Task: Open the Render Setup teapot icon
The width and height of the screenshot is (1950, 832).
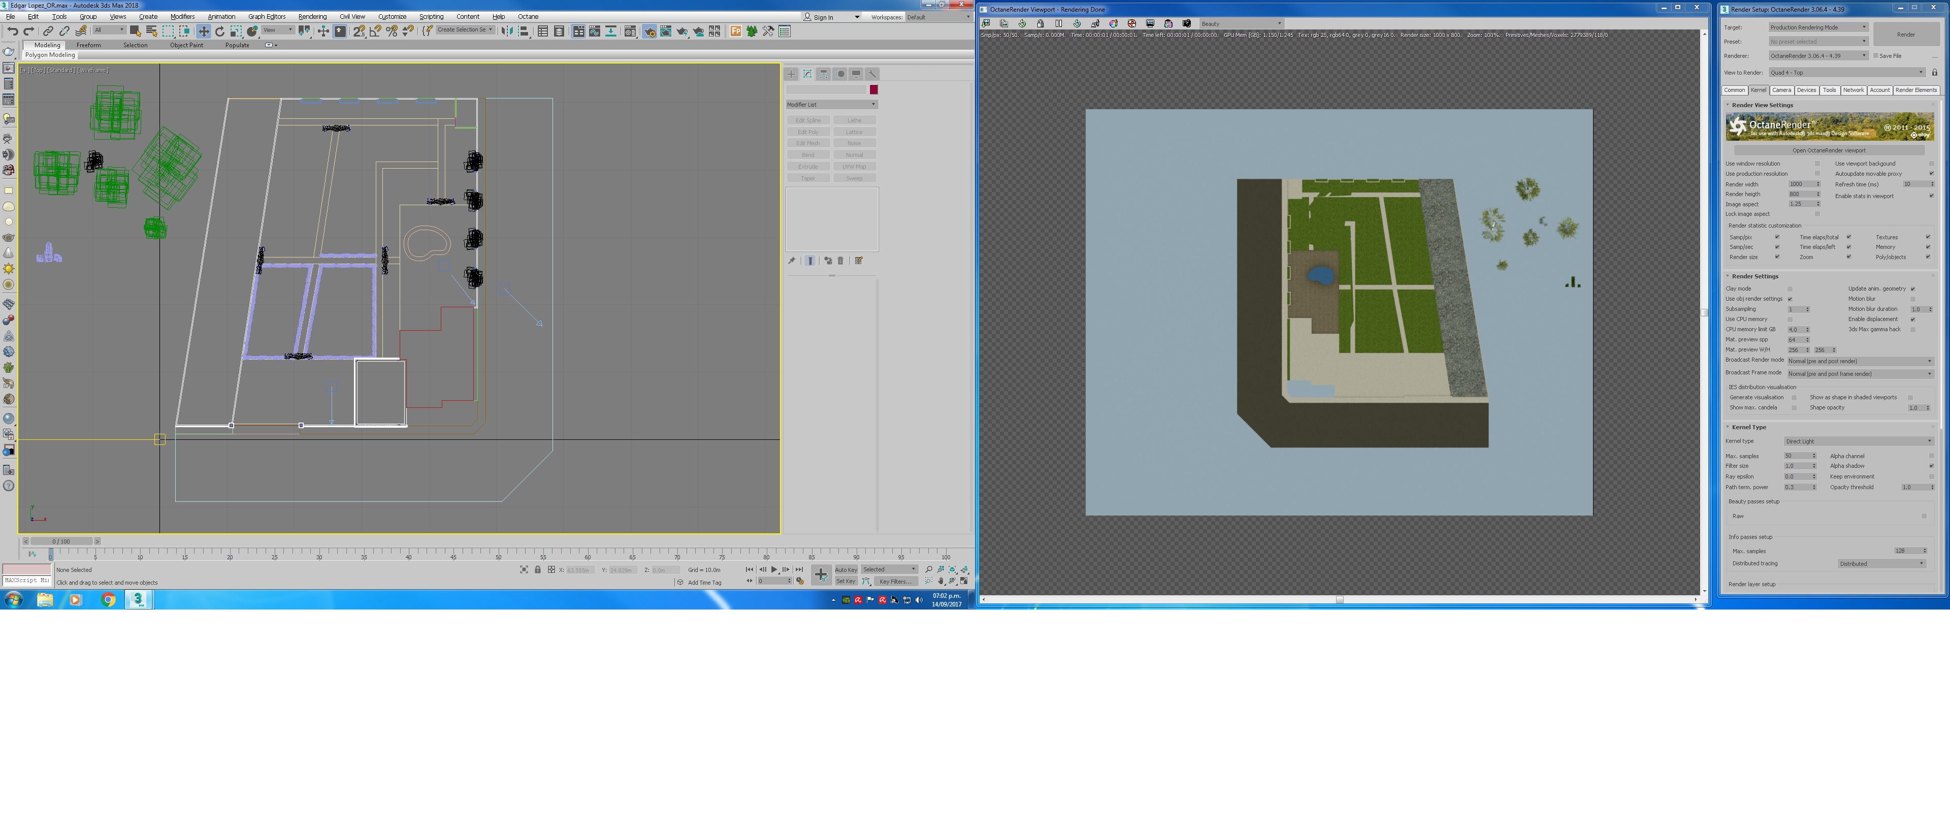Action: [x=649, y=31]
